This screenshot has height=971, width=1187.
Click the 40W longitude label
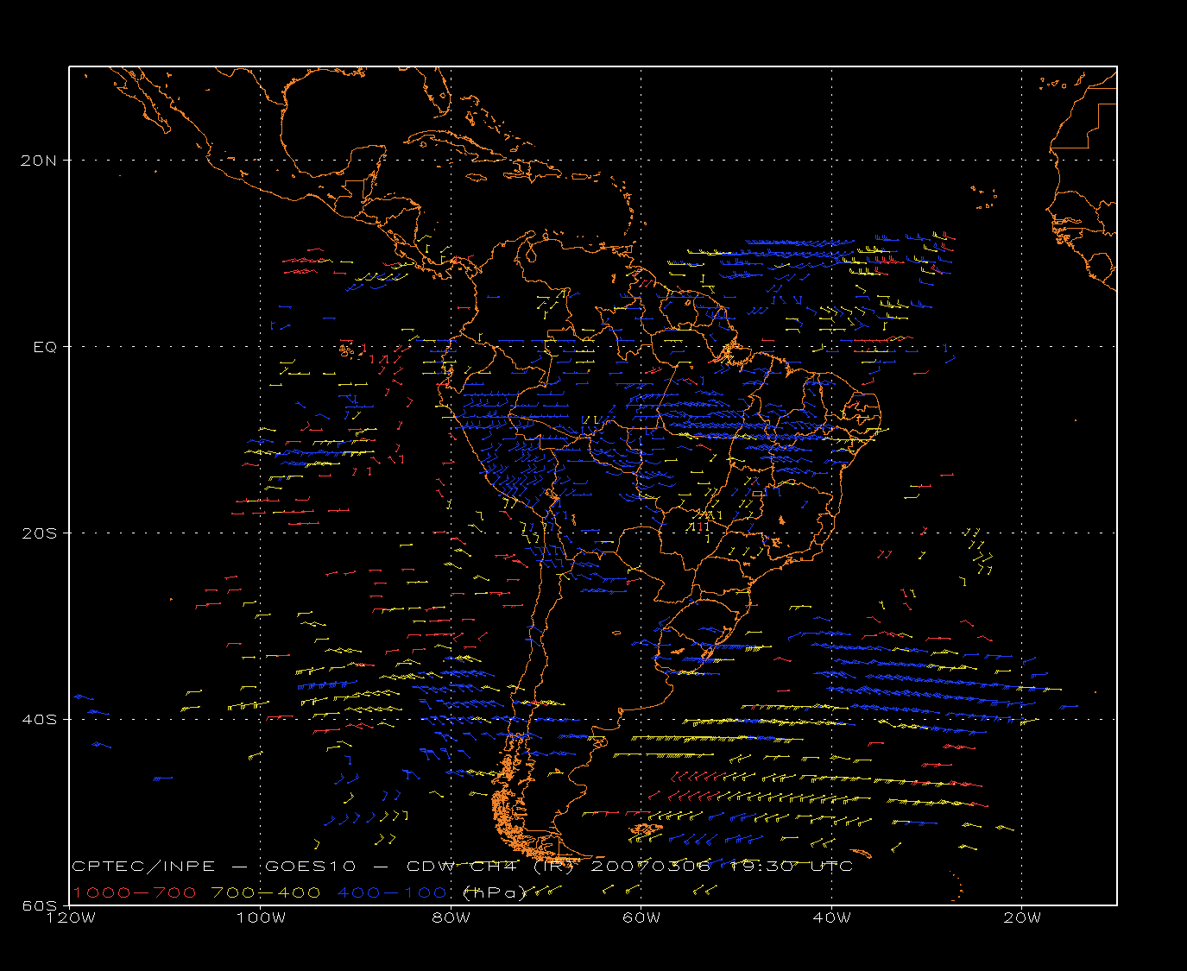(831, 918)
